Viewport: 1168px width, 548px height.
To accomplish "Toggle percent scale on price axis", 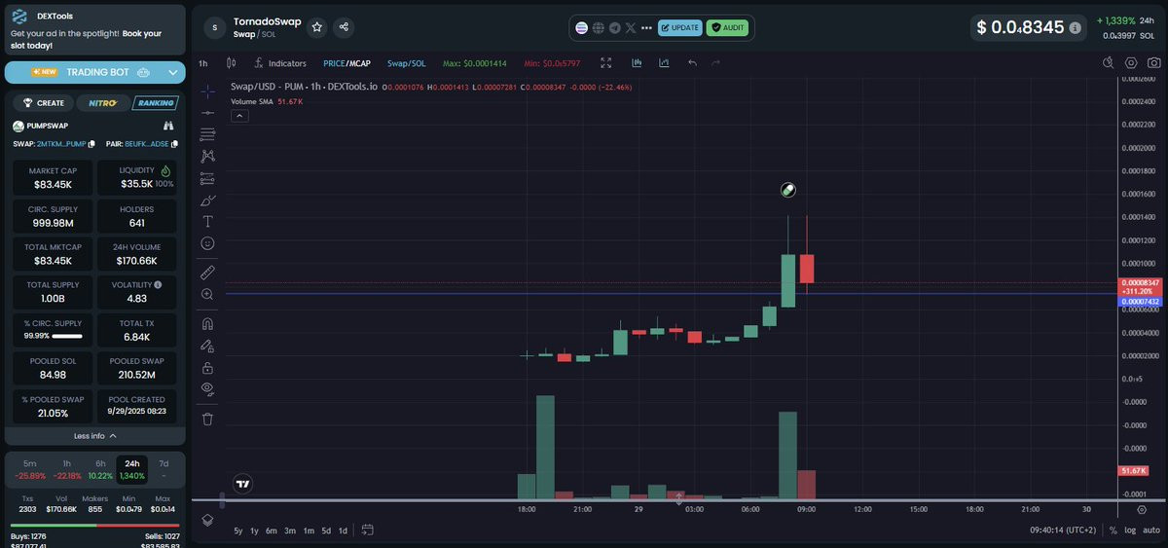I will tap(1113, 530).
